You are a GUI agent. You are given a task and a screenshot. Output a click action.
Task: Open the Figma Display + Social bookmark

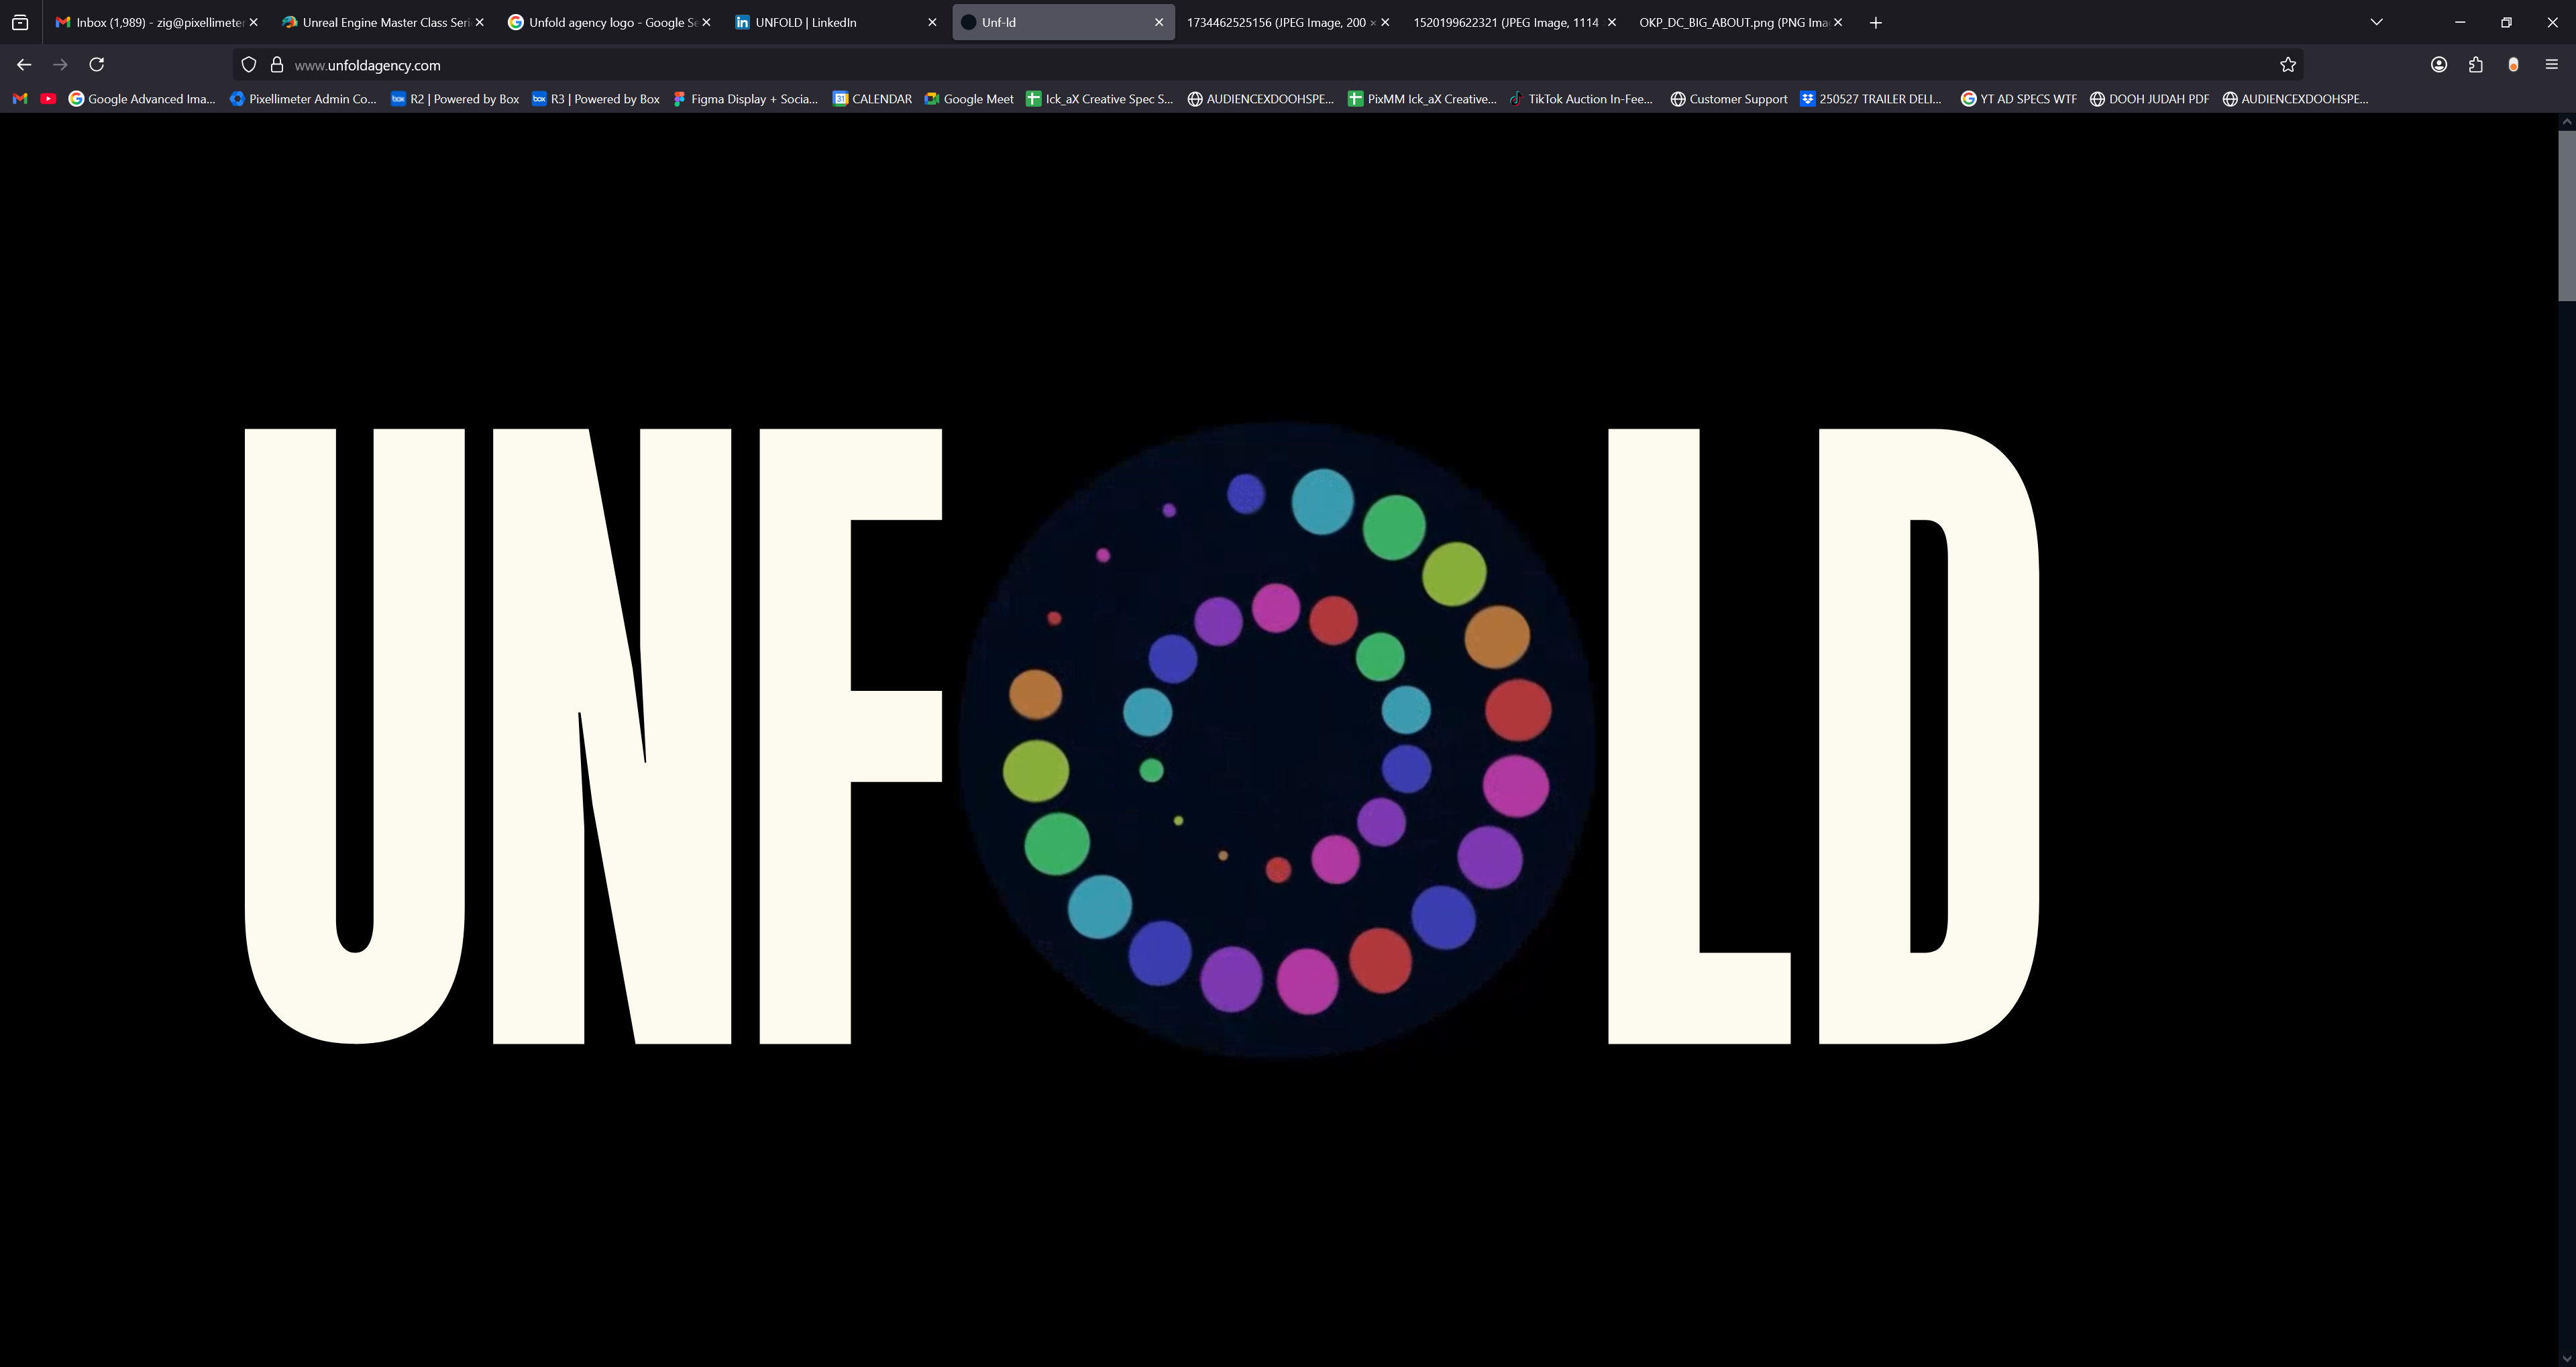click(745, 99)
